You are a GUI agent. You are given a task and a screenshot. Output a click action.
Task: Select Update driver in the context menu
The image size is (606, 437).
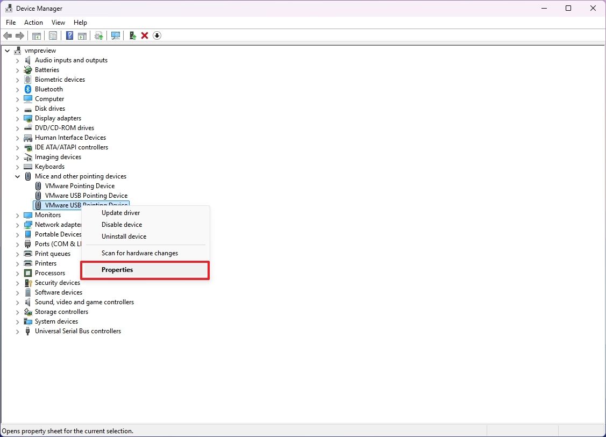120,212
